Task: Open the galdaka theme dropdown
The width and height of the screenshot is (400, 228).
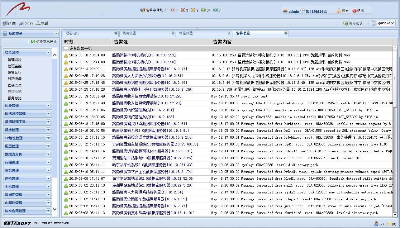Action: point(393,23)
